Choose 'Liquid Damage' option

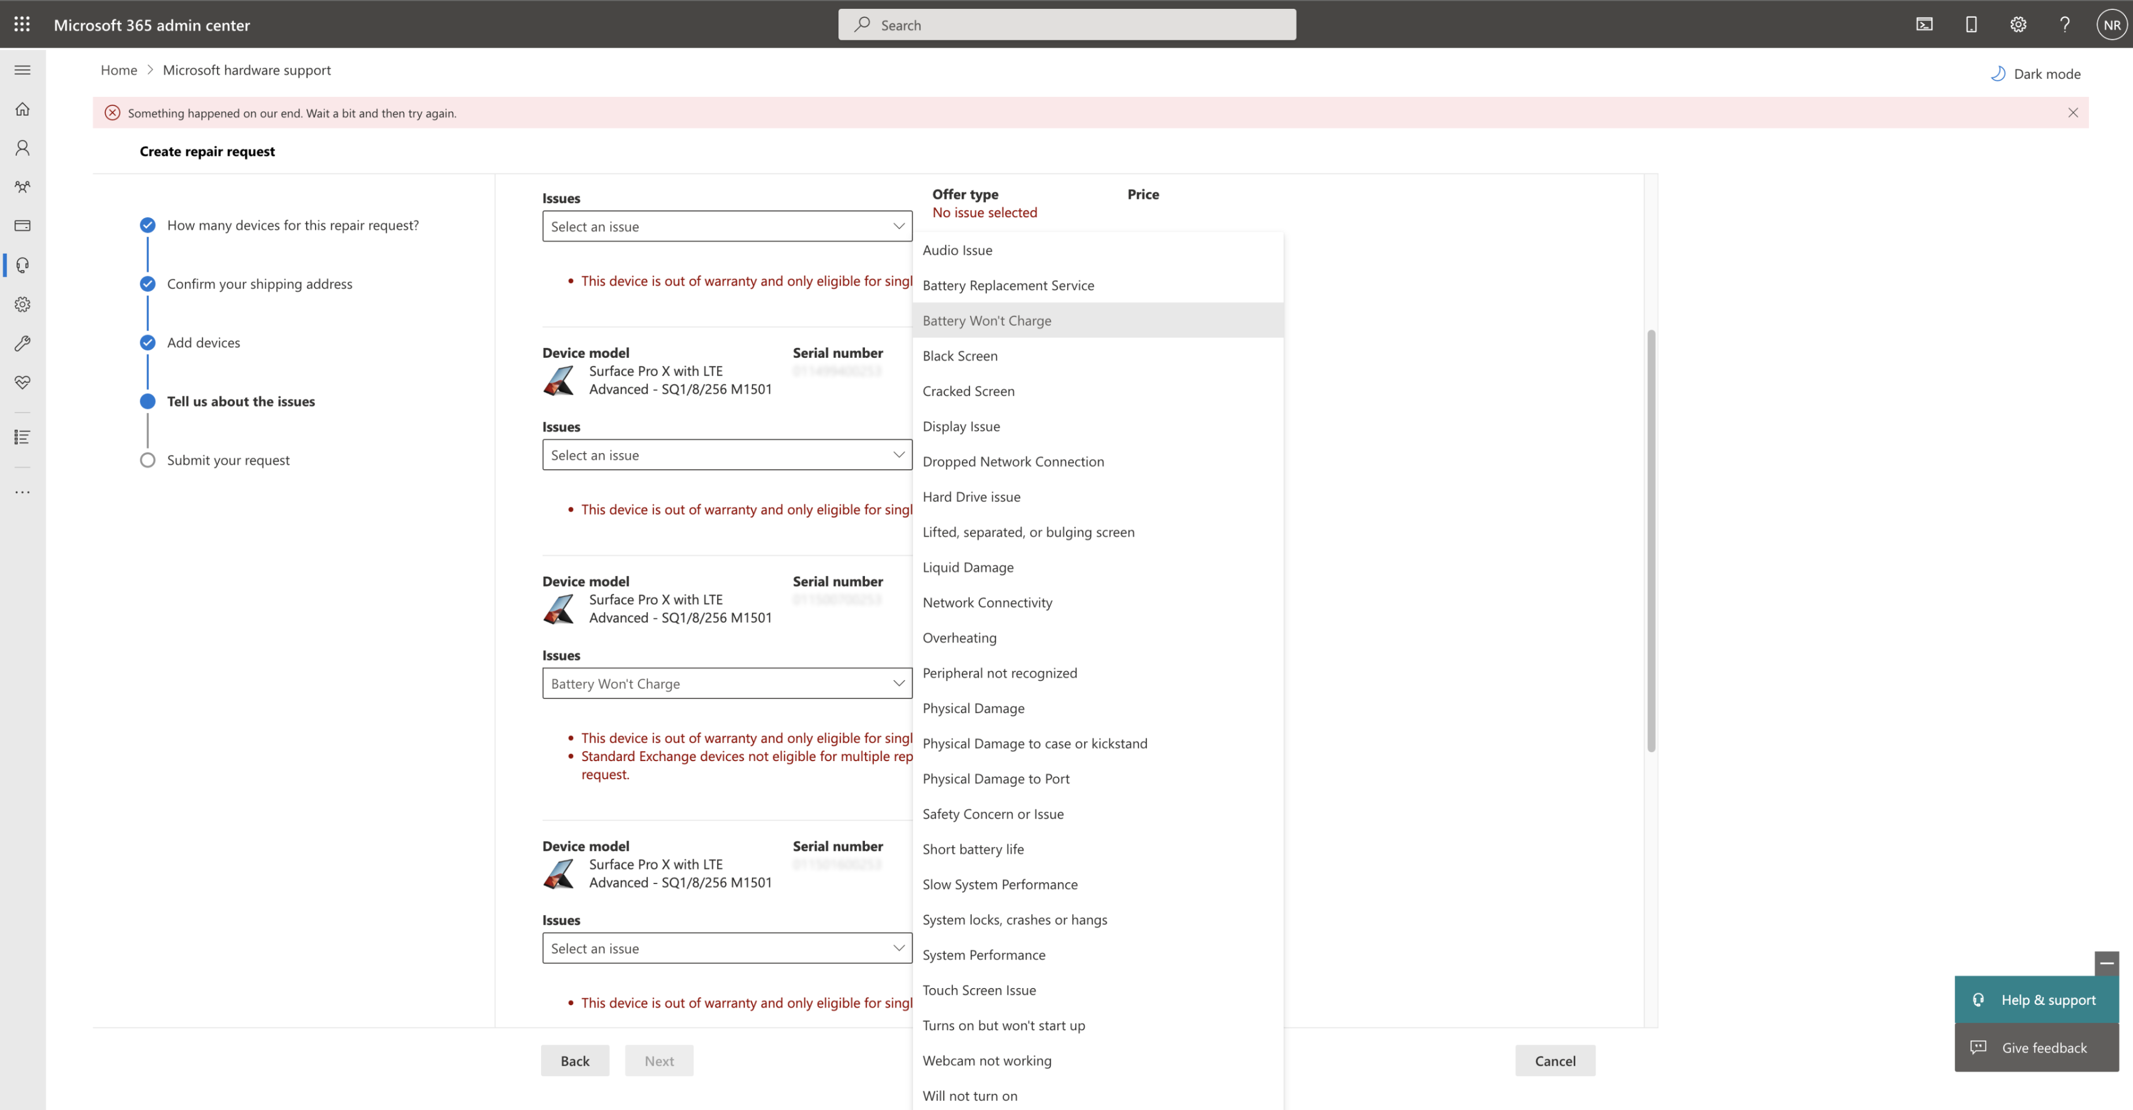tap(1098, 567)
